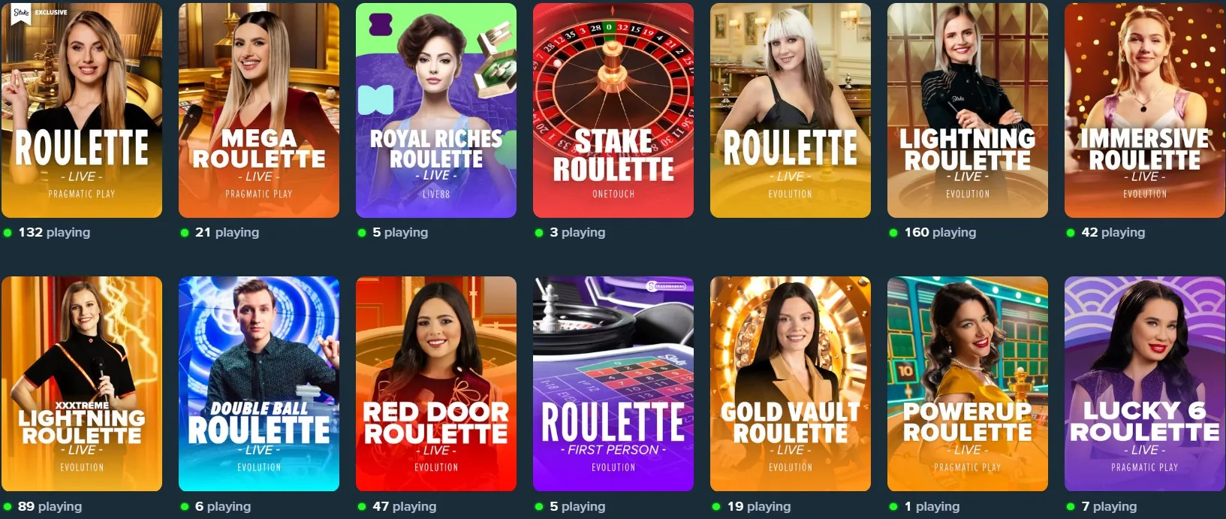
Task: Click the 132 playing status label
Action: 54,232
